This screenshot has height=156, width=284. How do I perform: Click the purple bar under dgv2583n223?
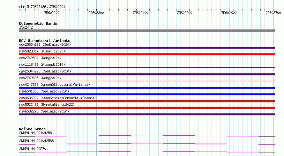tap(147, 48)
